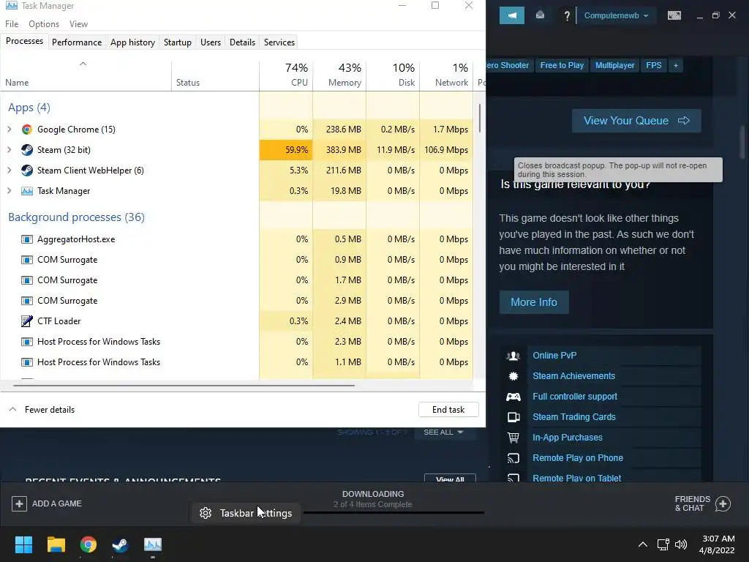Switch to the Details tab
749x562 pixels.
tap(242, 42)
